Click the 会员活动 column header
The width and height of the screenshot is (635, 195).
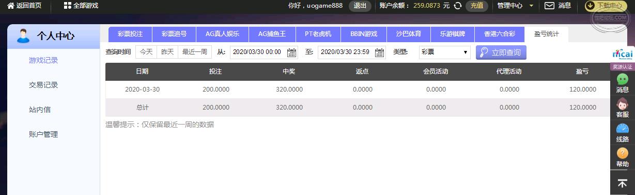point(436,72)
